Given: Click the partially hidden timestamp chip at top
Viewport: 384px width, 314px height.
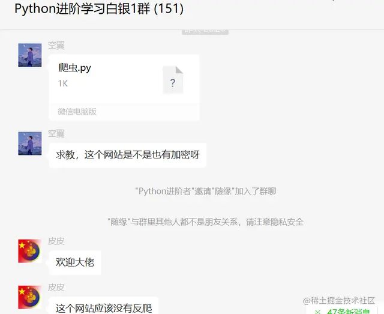Looking at the screenshot, I should pos(205,32).
